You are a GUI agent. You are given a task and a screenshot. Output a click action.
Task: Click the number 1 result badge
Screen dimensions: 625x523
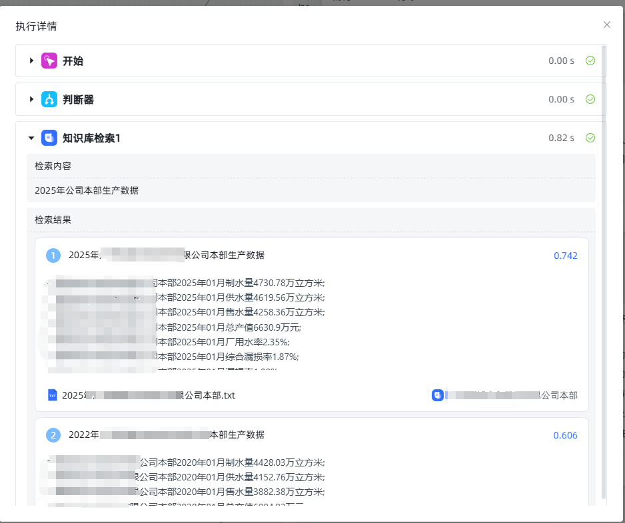point(53,256)
